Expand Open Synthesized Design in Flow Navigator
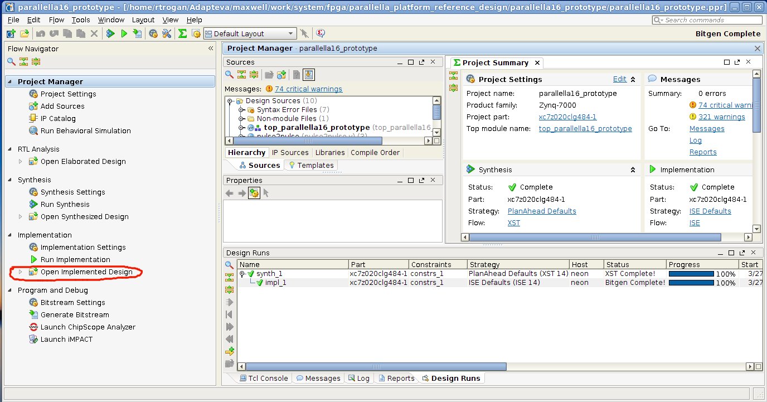Viewport: 767px width, 402px height. point(21,216)
